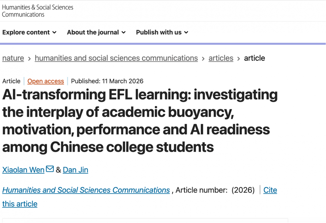Open the About the journal menu

(93, 32)
